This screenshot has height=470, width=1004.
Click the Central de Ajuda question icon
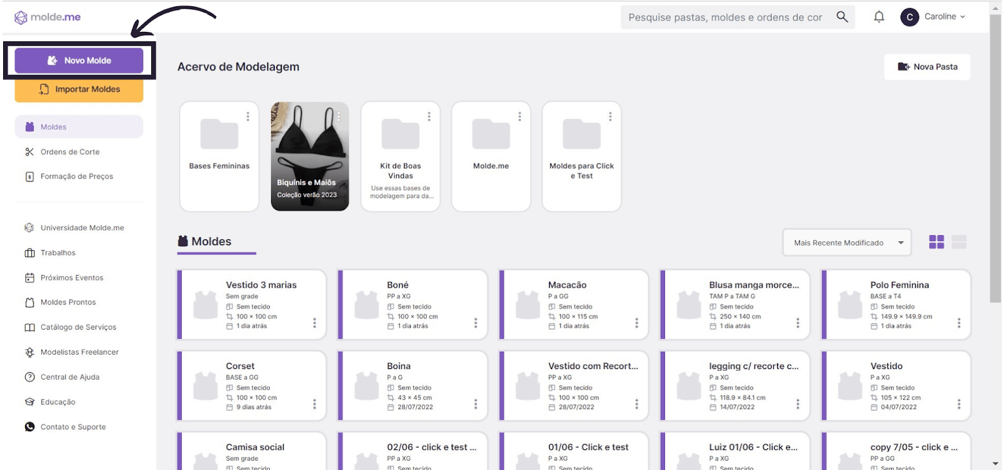coord(29,377)
